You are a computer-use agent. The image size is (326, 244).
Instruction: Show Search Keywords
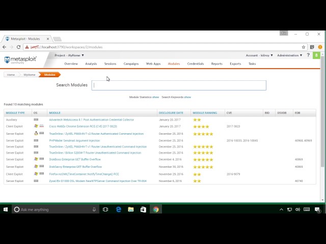pyautogui.click(x=187, y=97)
